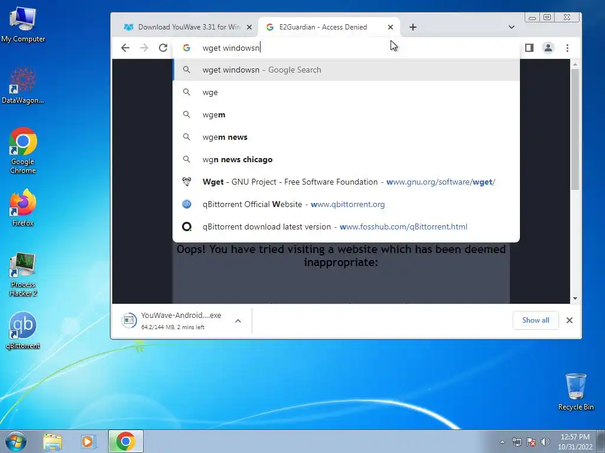Open the Chrome profile avatar menu
This screenshot has width=605, height=453.
tap(548, 48)
